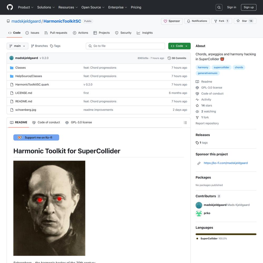The width and height of the screenshot is (263, 263).
Task: Expand the Open Source menu
Action: (x=93, y=7)
